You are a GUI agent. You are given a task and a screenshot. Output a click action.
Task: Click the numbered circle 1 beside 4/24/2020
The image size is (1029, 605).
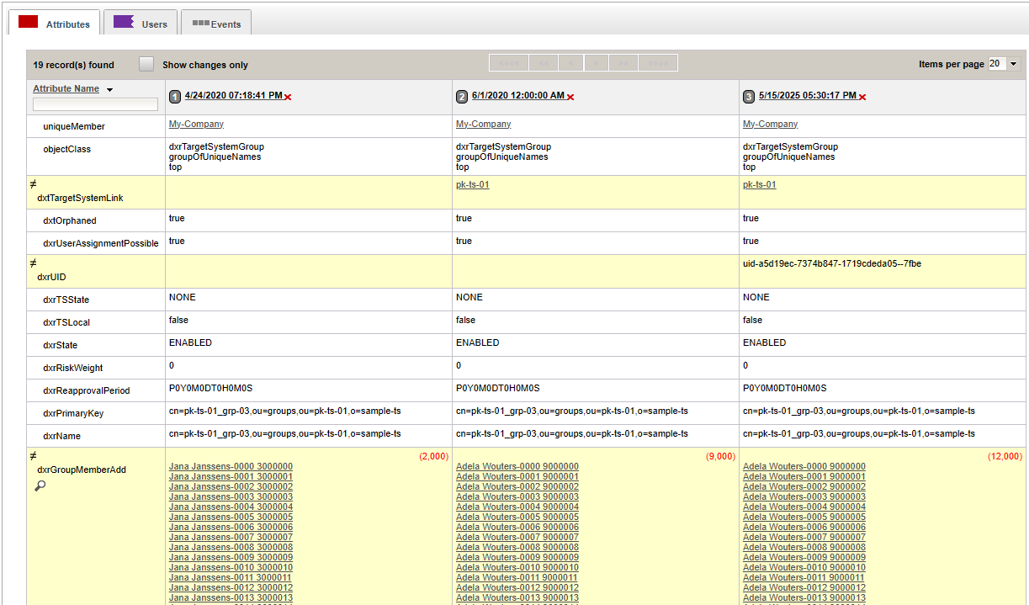175,96
